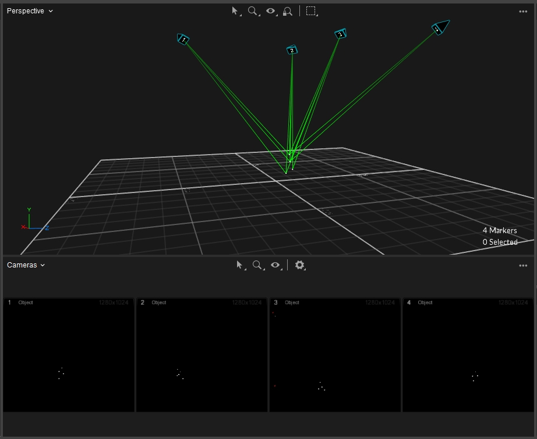
Task: Click the zoom magnifier in Cameras toolbar
Action: 257,265
